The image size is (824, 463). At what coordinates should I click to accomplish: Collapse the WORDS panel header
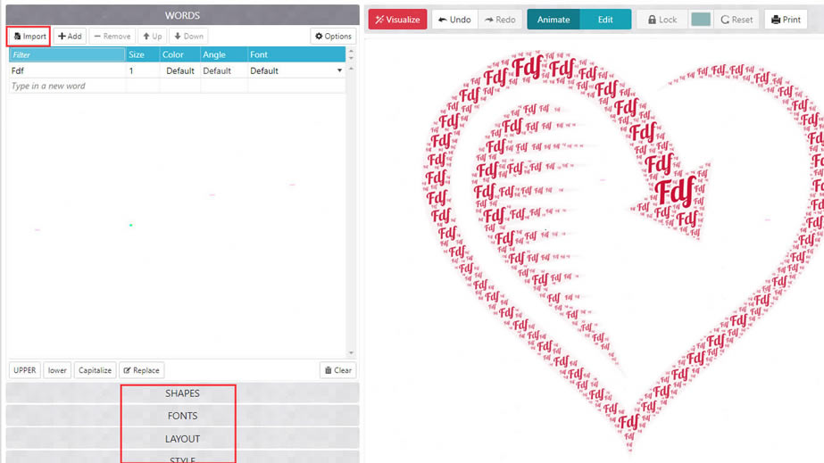point(182,15)
